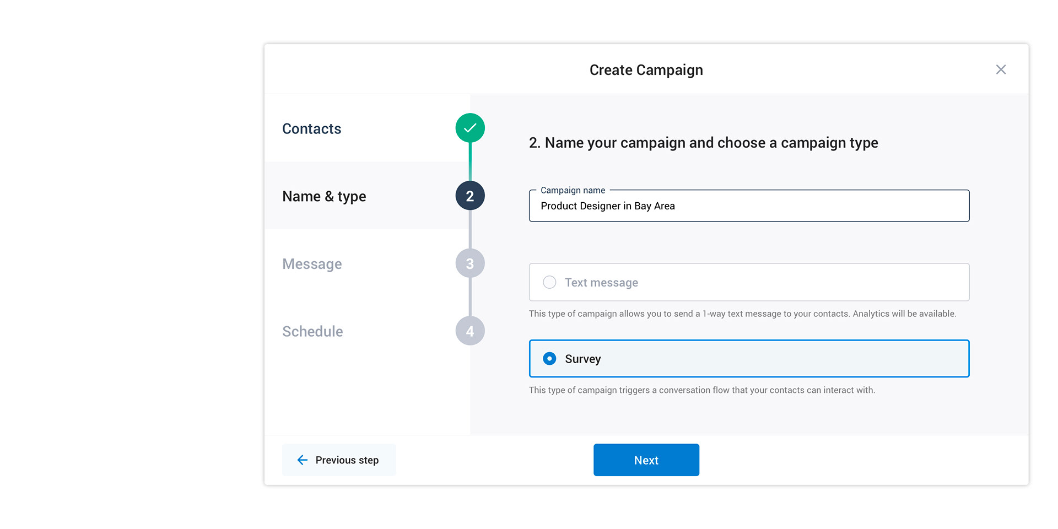Click the Next button
Viewport: 1058px width, 529px height.
pos(646,460)
